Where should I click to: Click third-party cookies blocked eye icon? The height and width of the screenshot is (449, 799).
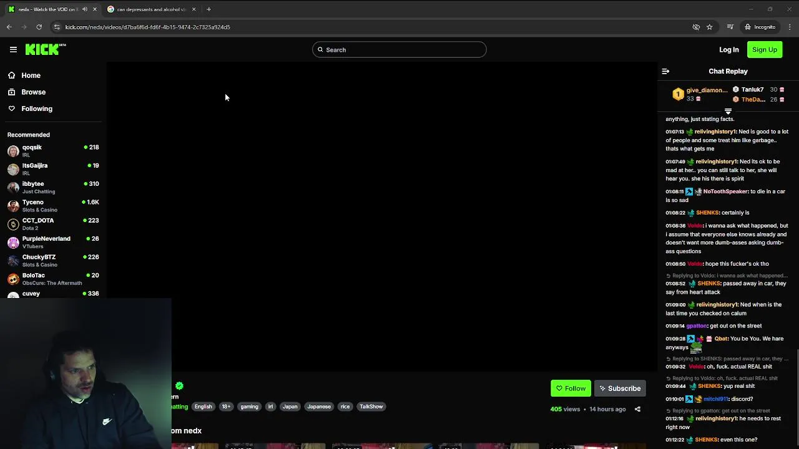click(x=696, y=27)
